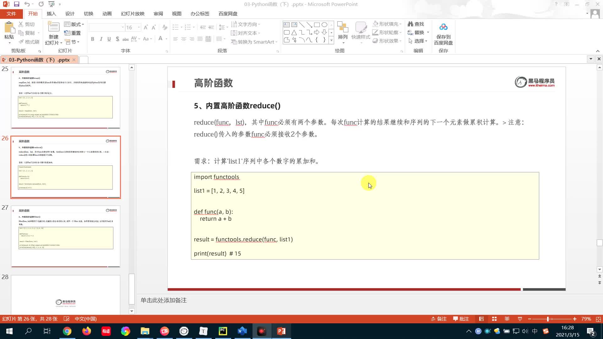Screen dimensions: 603x339
Task: Open the Section (节) dropdown
Action: [x=72, y=42]
